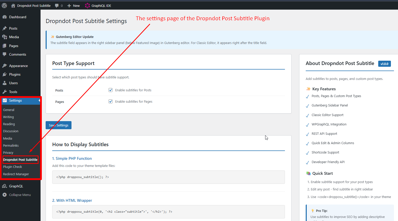
Task: Click the Key Features heading
Action: pyautogui.click(x=324, y=89)
